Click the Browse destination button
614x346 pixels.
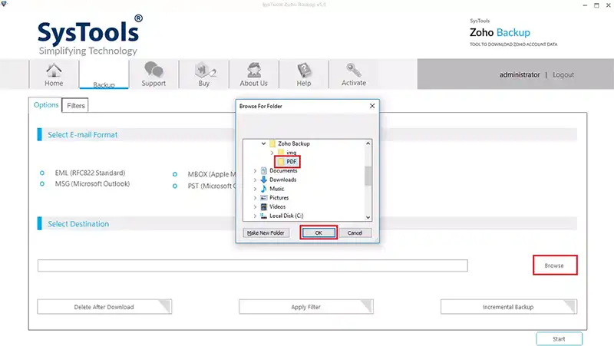coord(554,265)
